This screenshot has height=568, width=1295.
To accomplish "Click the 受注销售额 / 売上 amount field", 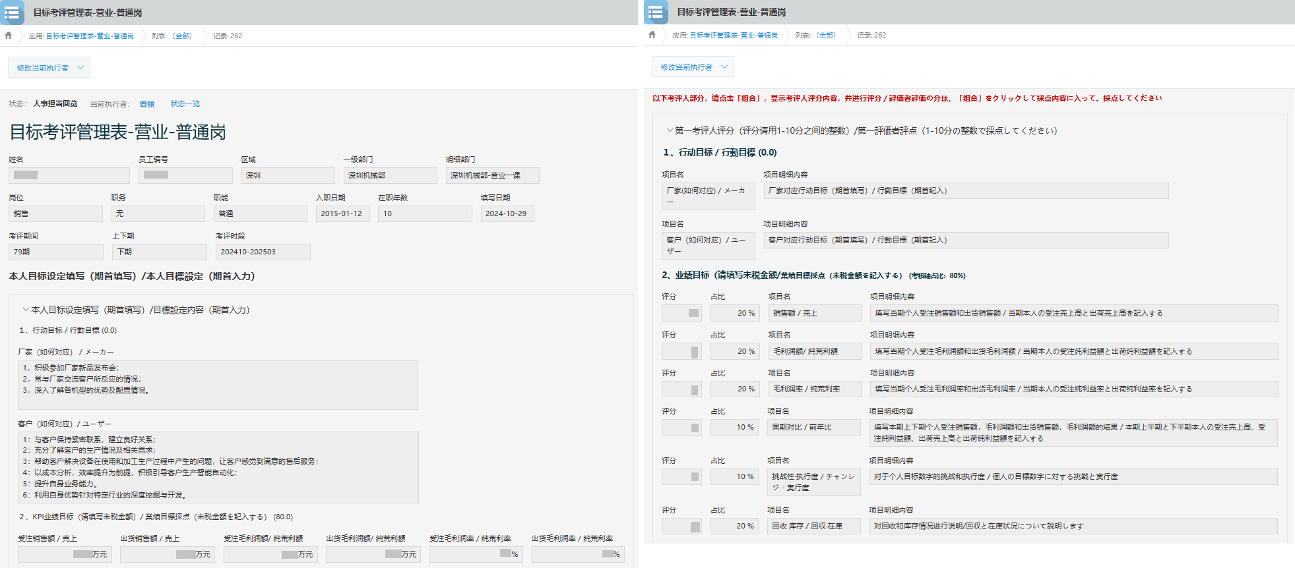I will [x=64, y=554].
